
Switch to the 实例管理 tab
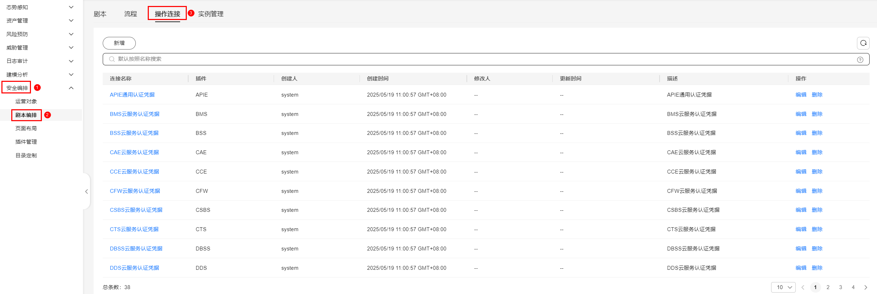click(210, 14)
